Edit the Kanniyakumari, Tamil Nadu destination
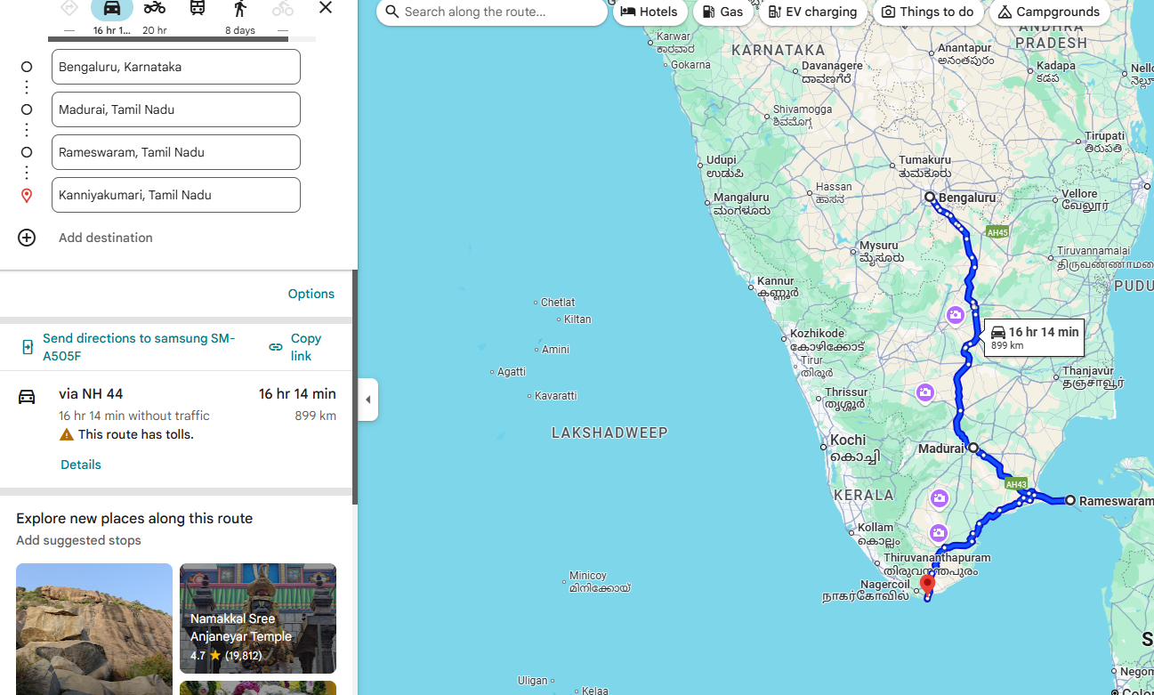This screenshot has width=1154, height=695. tap(176, 195)
